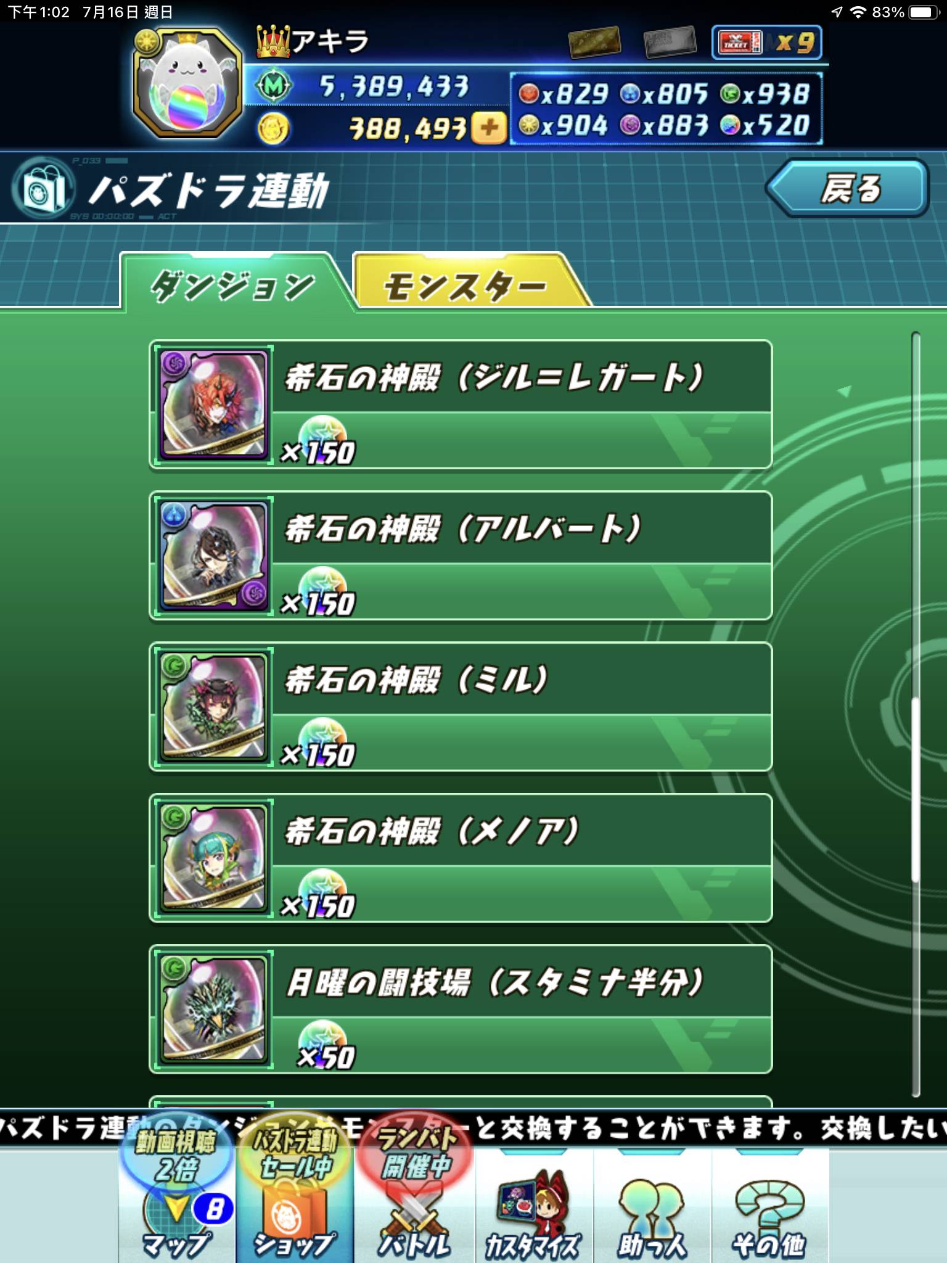Tap the ミル dungeon monster thumbnail

click(213, 707)
